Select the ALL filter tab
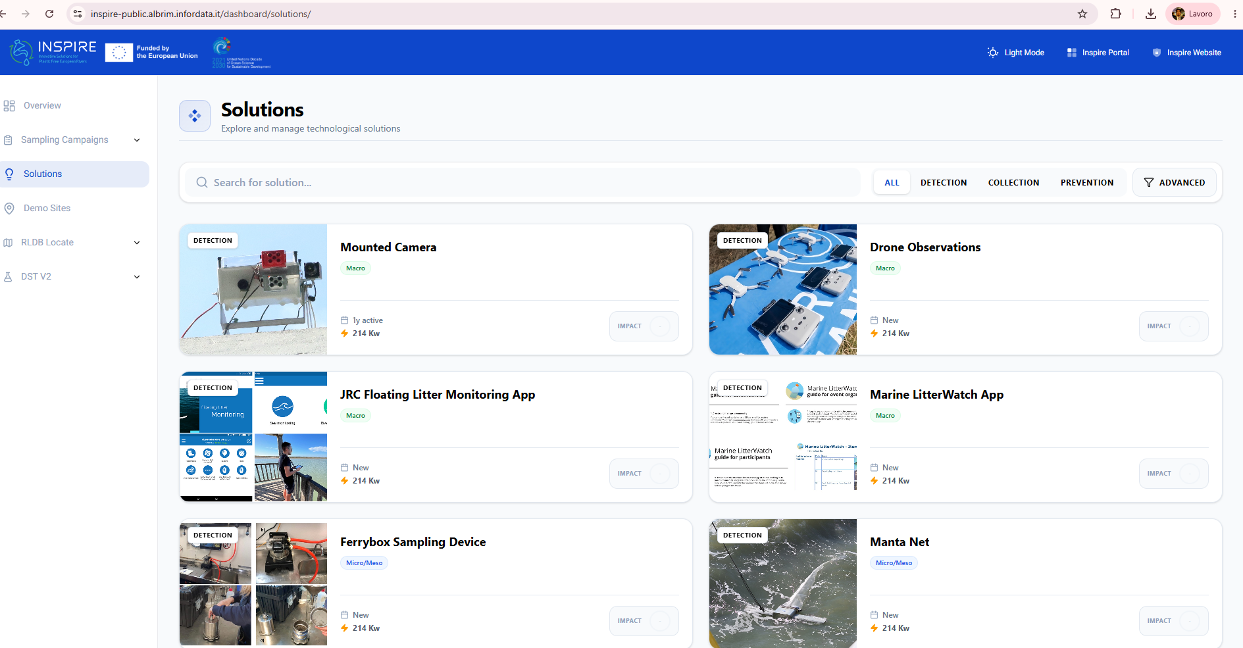This screenshot has width=1243, height=648. [892, 182]
